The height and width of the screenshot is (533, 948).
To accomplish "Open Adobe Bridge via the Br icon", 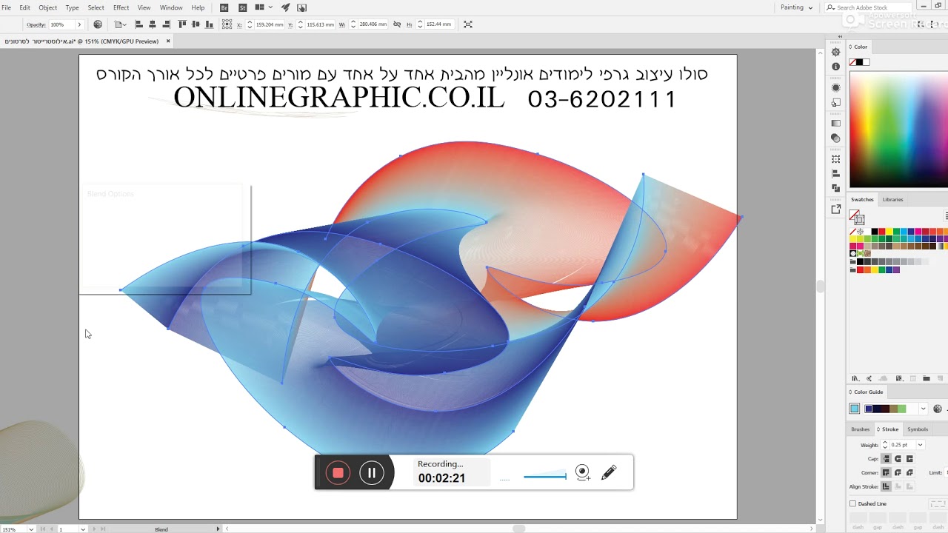I will (x=224, y=7).
